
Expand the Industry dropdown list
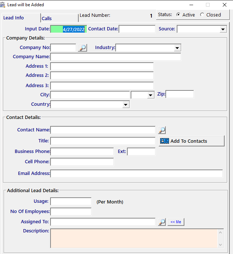177,48
